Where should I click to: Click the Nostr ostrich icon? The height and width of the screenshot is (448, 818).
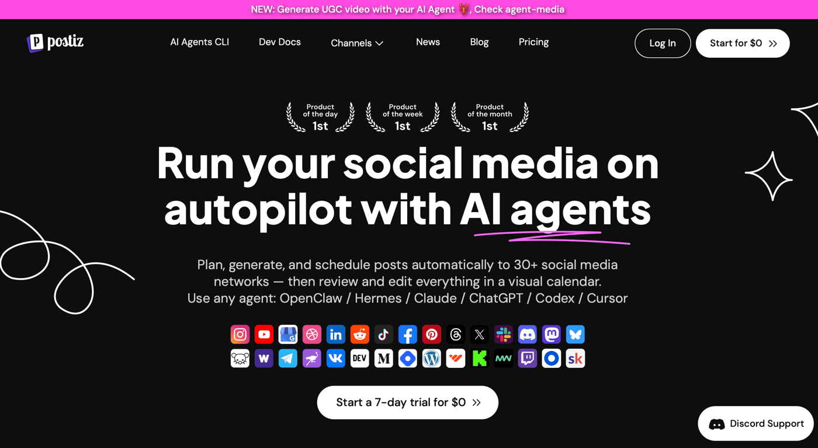(x=312, y=358)
